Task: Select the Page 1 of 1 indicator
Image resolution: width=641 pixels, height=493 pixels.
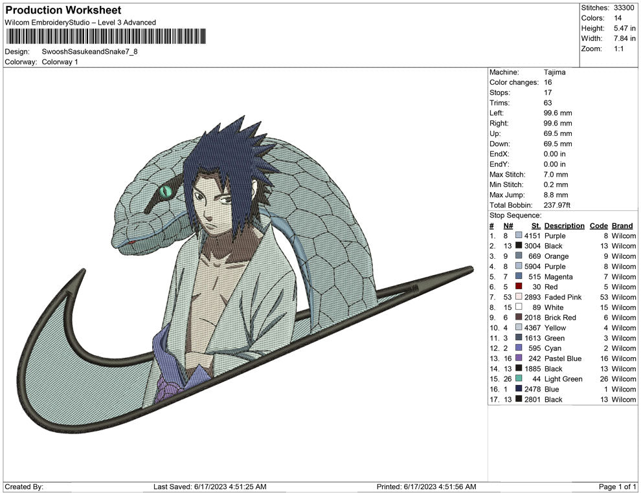Action: 617,487
